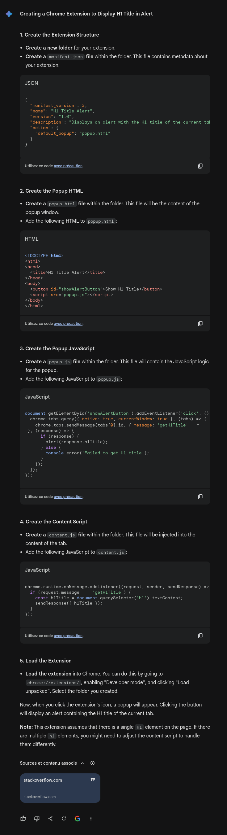
Task: Copy the popup.js JavaScript code block
Action: click(200, 496)
